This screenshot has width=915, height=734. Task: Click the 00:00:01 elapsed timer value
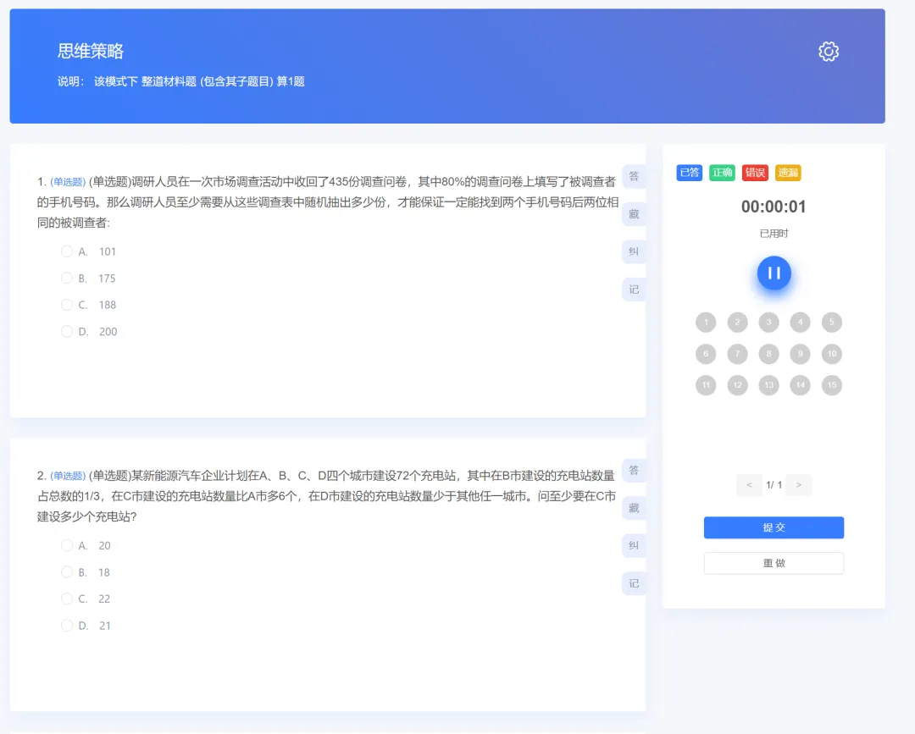click(x=774, y=207)
